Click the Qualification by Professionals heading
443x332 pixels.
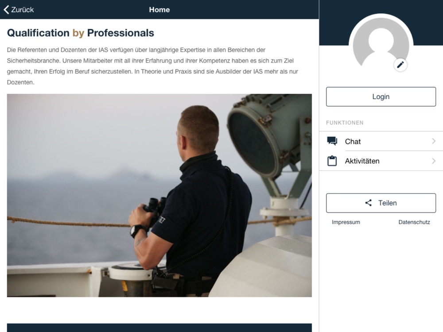[x=81, y=33]
